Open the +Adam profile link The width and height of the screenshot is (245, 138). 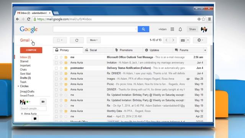162,29
